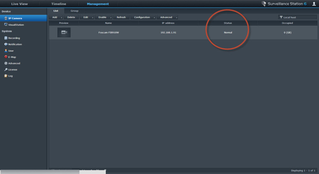Screen dimensions: 319x174
Task: Switch to the Group tab
Action: tap(74, 11)
